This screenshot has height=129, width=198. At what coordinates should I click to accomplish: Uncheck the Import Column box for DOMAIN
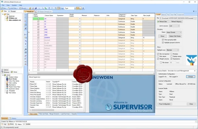(x=38, y=38)
